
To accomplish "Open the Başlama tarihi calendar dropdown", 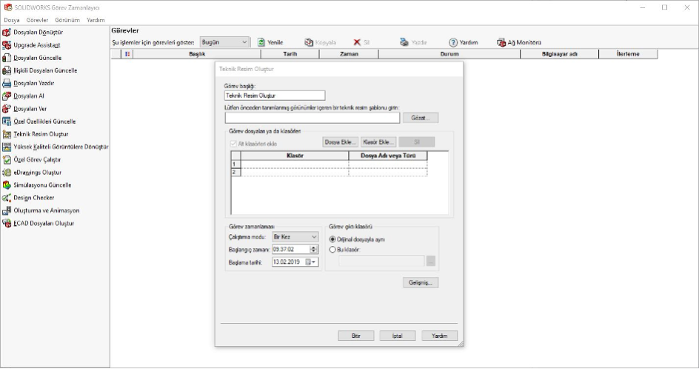I will point(313,262).
